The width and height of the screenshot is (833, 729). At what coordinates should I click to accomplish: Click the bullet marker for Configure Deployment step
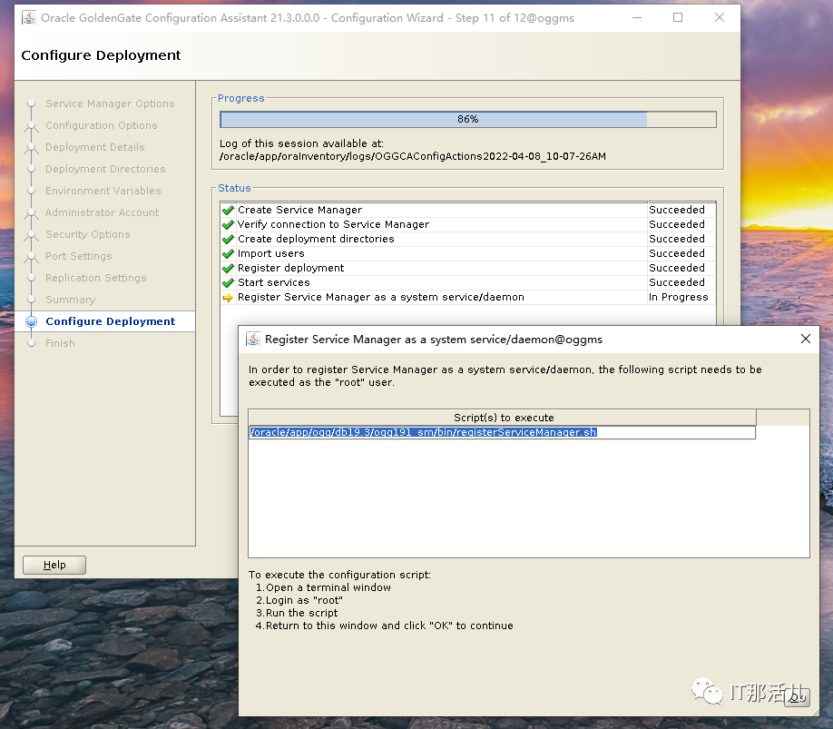point(32,321)
